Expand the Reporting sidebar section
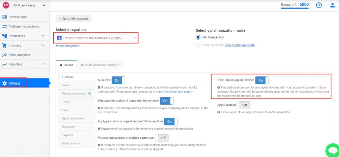 (x=43, y=64)
